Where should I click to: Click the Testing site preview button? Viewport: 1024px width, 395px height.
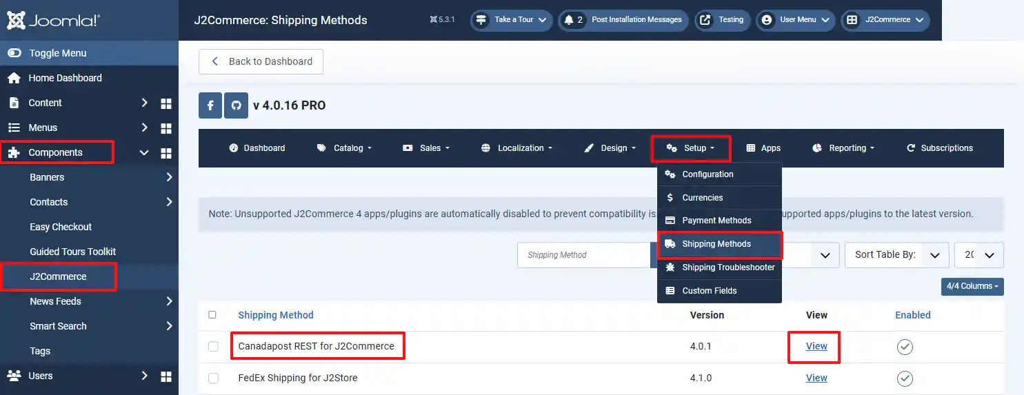pyautogui.click(x=723, y=20)
